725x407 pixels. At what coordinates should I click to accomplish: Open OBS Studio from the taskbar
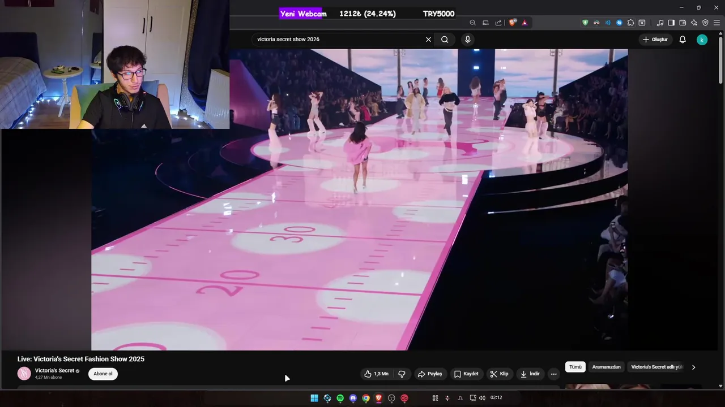(391, 398)
